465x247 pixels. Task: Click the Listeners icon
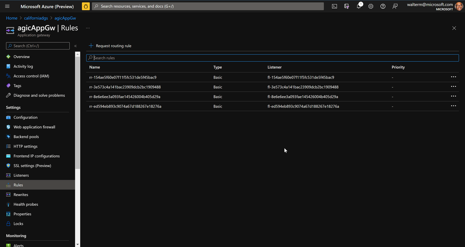(8, 175)
